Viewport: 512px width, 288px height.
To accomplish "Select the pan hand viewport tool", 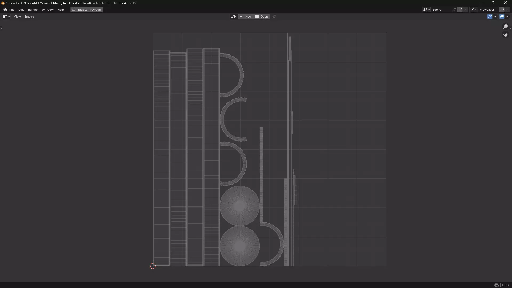I will [505, 35].
